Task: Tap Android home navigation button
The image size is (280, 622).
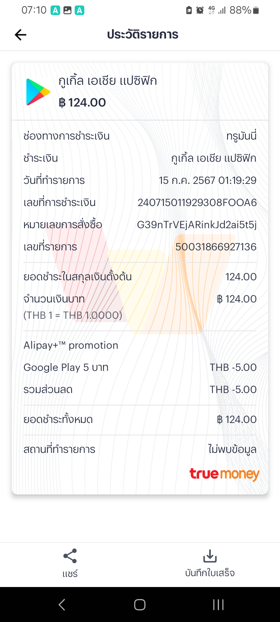Action: click(x=140, y=605)
